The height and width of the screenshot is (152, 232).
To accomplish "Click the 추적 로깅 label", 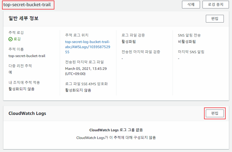I will point(16,33).
